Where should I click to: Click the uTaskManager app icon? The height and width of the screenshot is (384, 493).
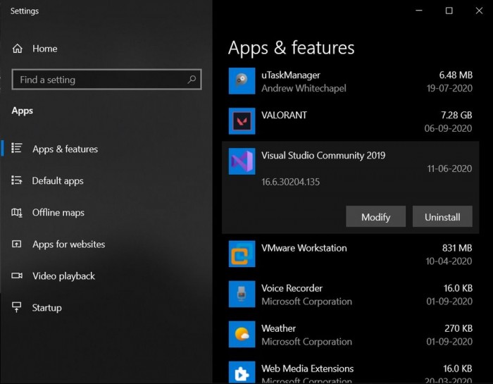pyautogui.click(x=242, y=81)
